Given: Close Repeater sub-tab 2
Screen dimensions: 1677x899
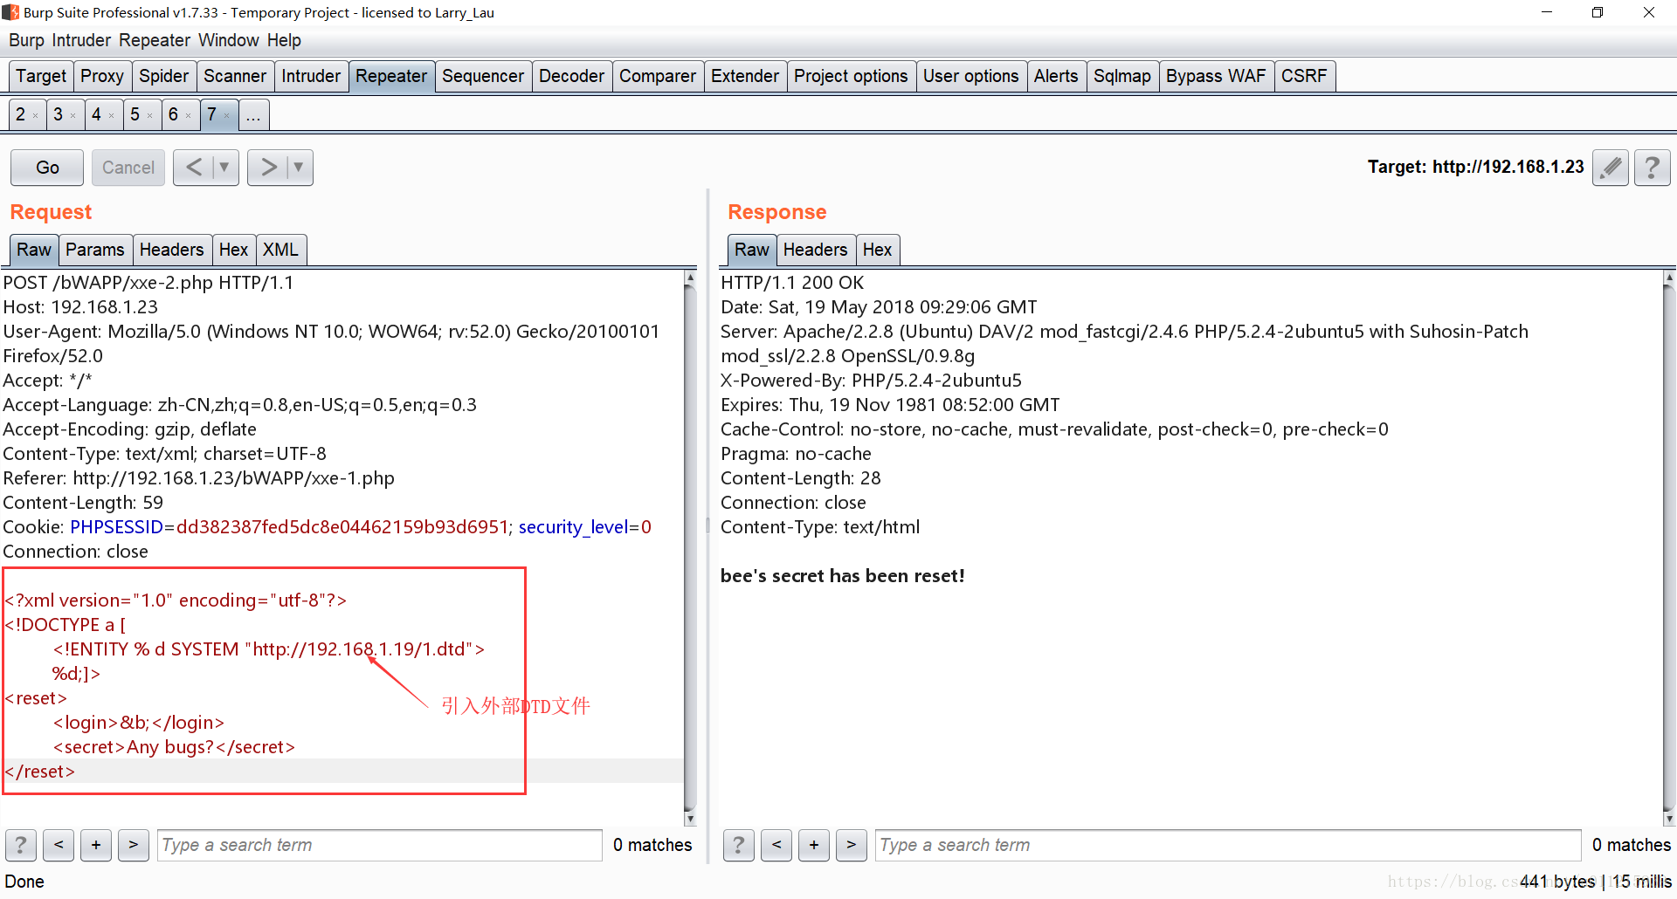Looking at the screenshot, I should 36,116.
